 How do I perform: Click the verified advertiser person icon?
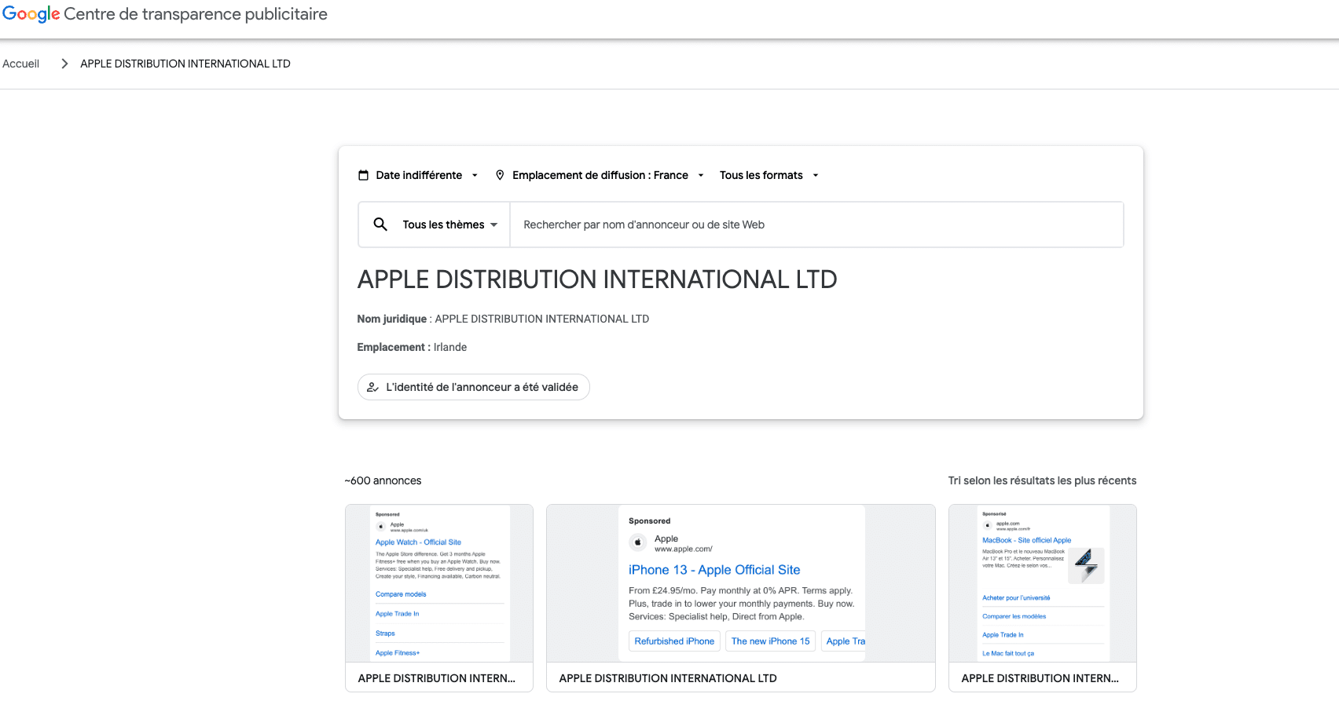pyautogui.click(x=373, y=387)
